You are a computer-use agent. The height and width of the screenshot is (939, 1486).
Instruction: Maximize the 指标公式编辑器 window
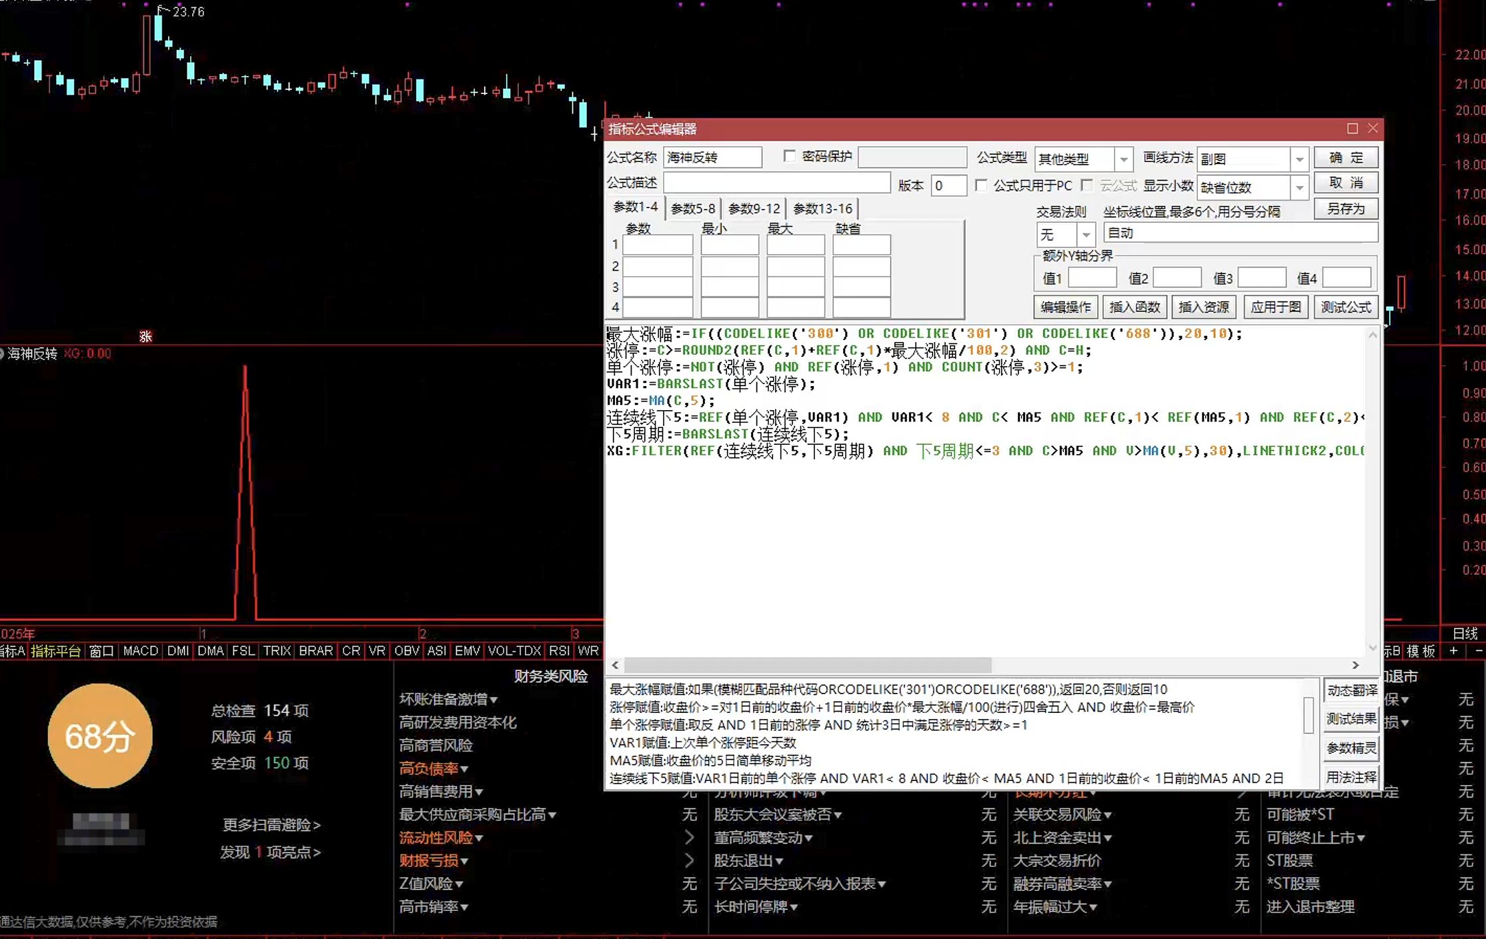(1353, 128)
